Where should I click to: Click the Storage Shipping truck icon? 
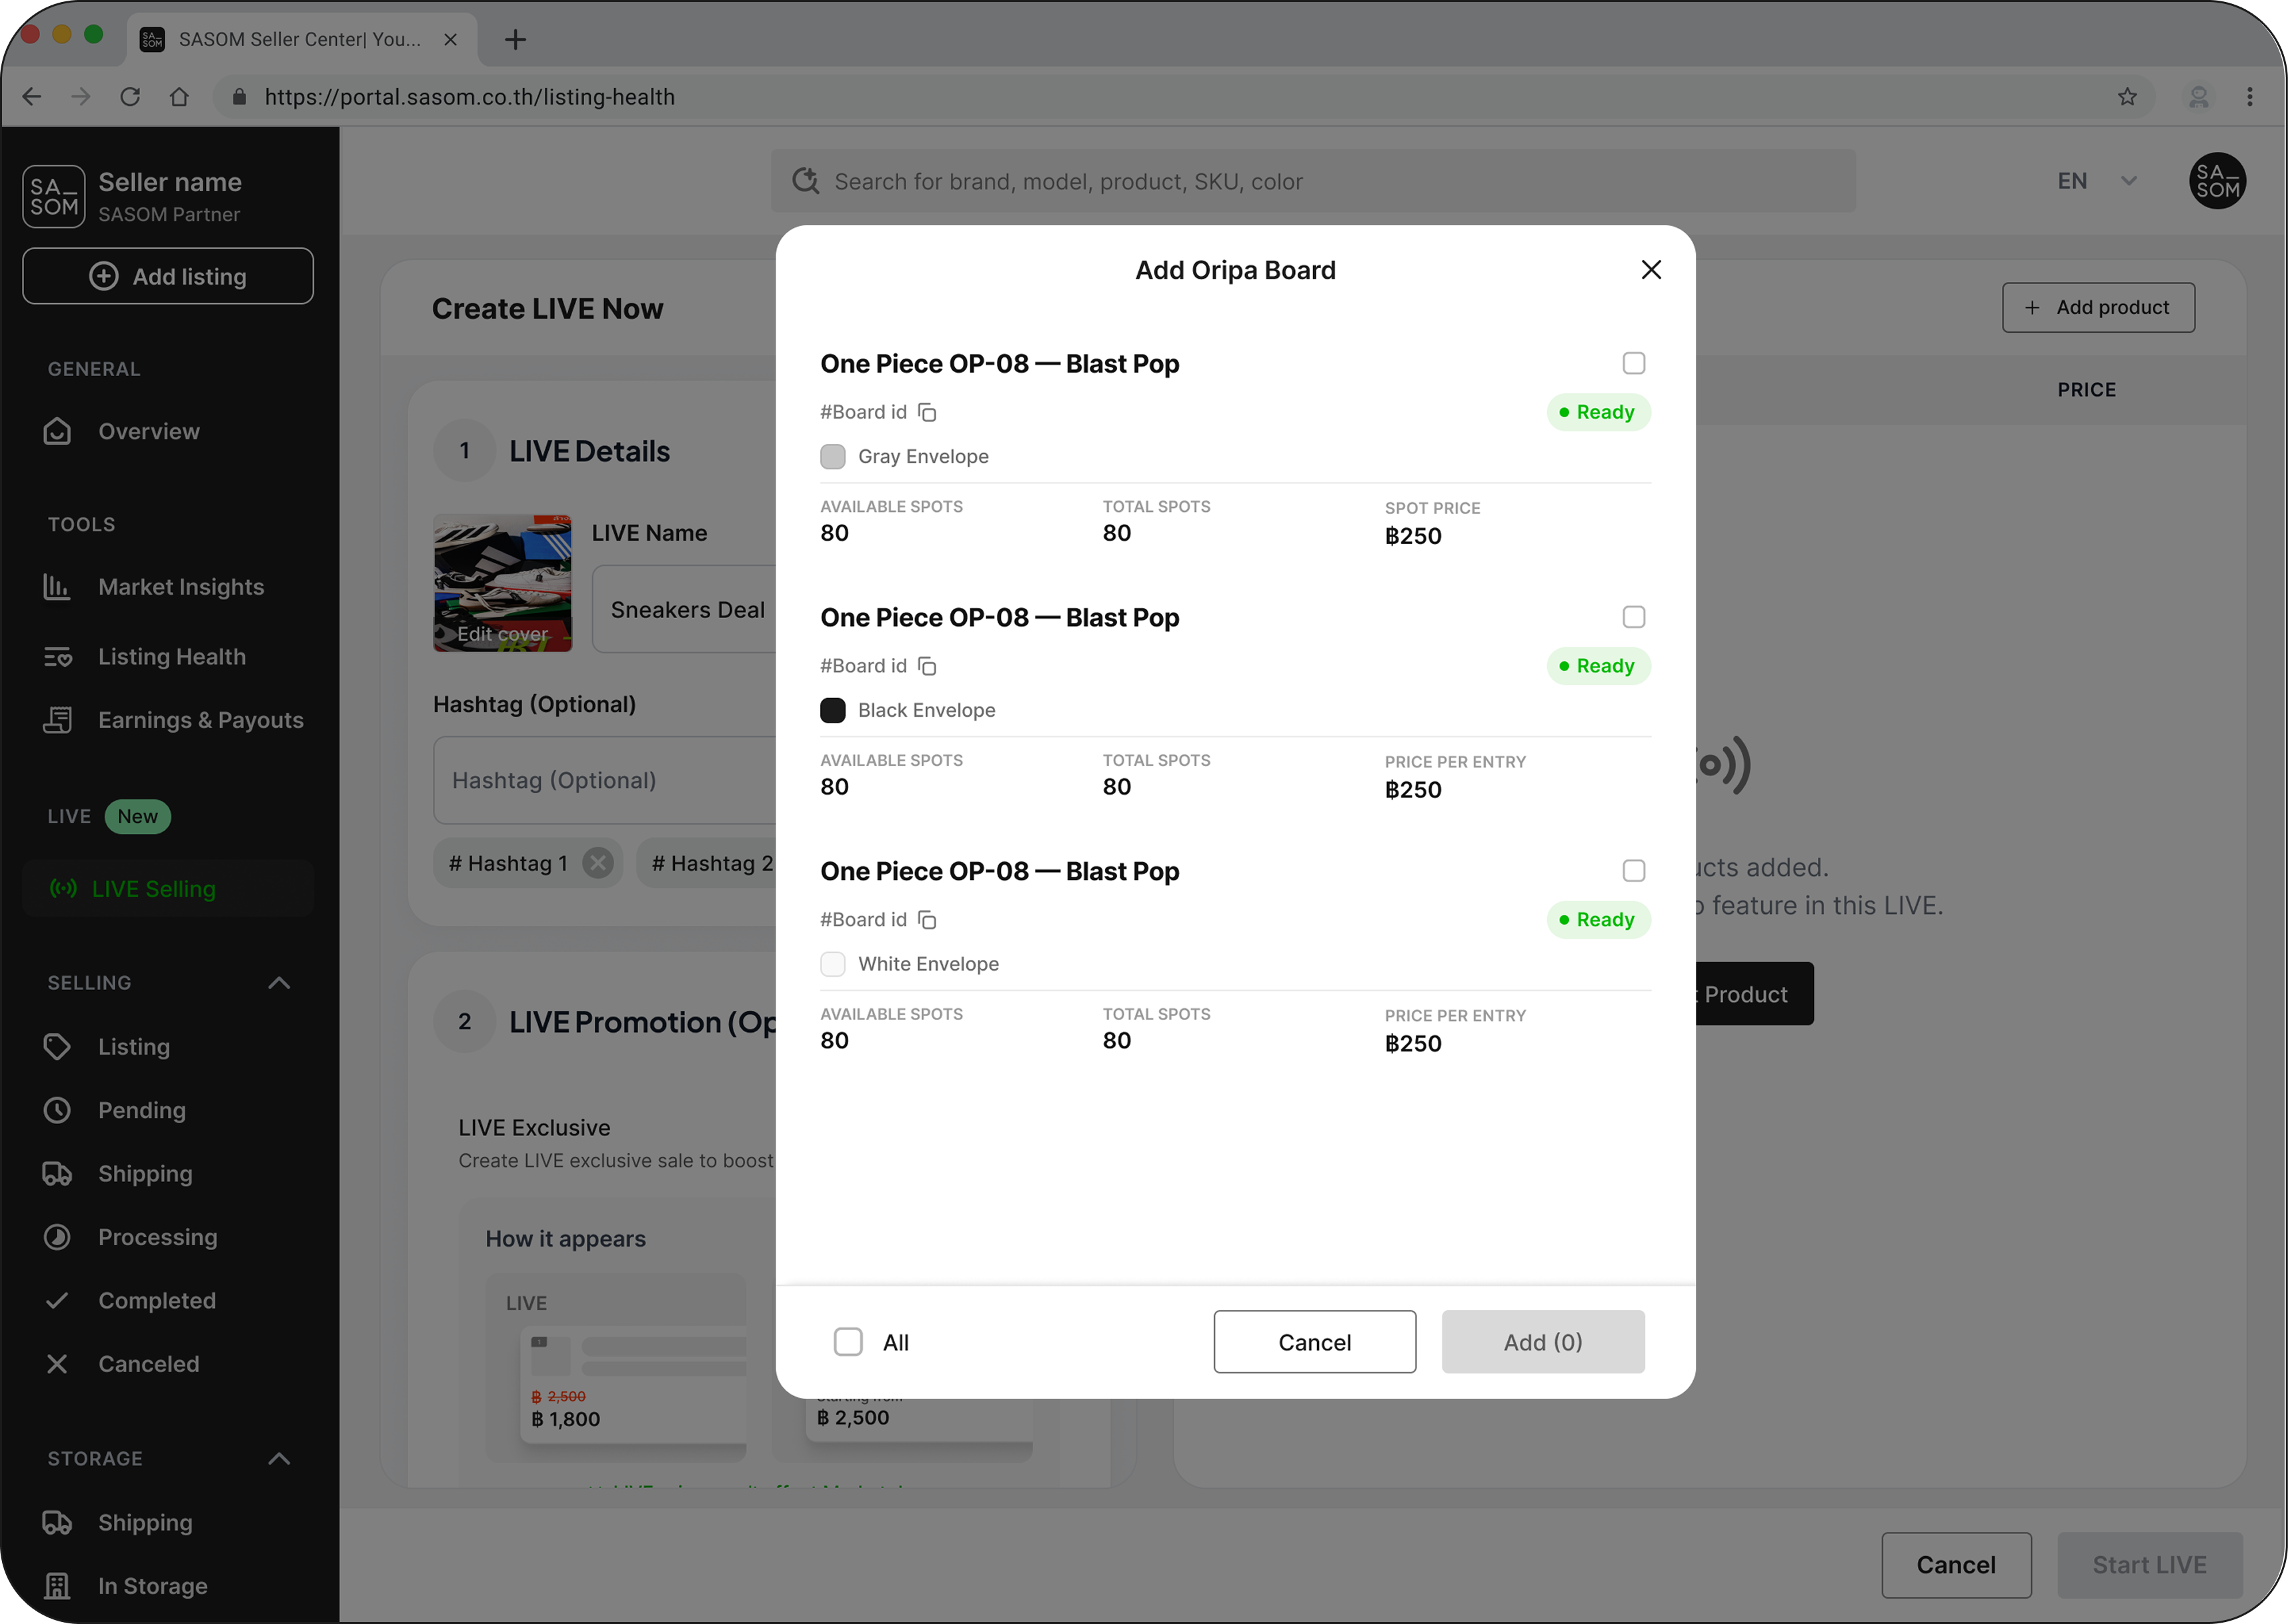point(57,1523)
